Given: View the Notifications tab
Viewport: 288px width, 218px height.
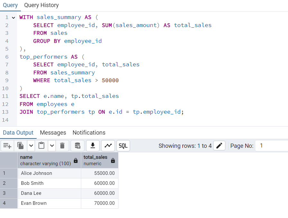Looking at the screenshot, I should coord(89,133).
